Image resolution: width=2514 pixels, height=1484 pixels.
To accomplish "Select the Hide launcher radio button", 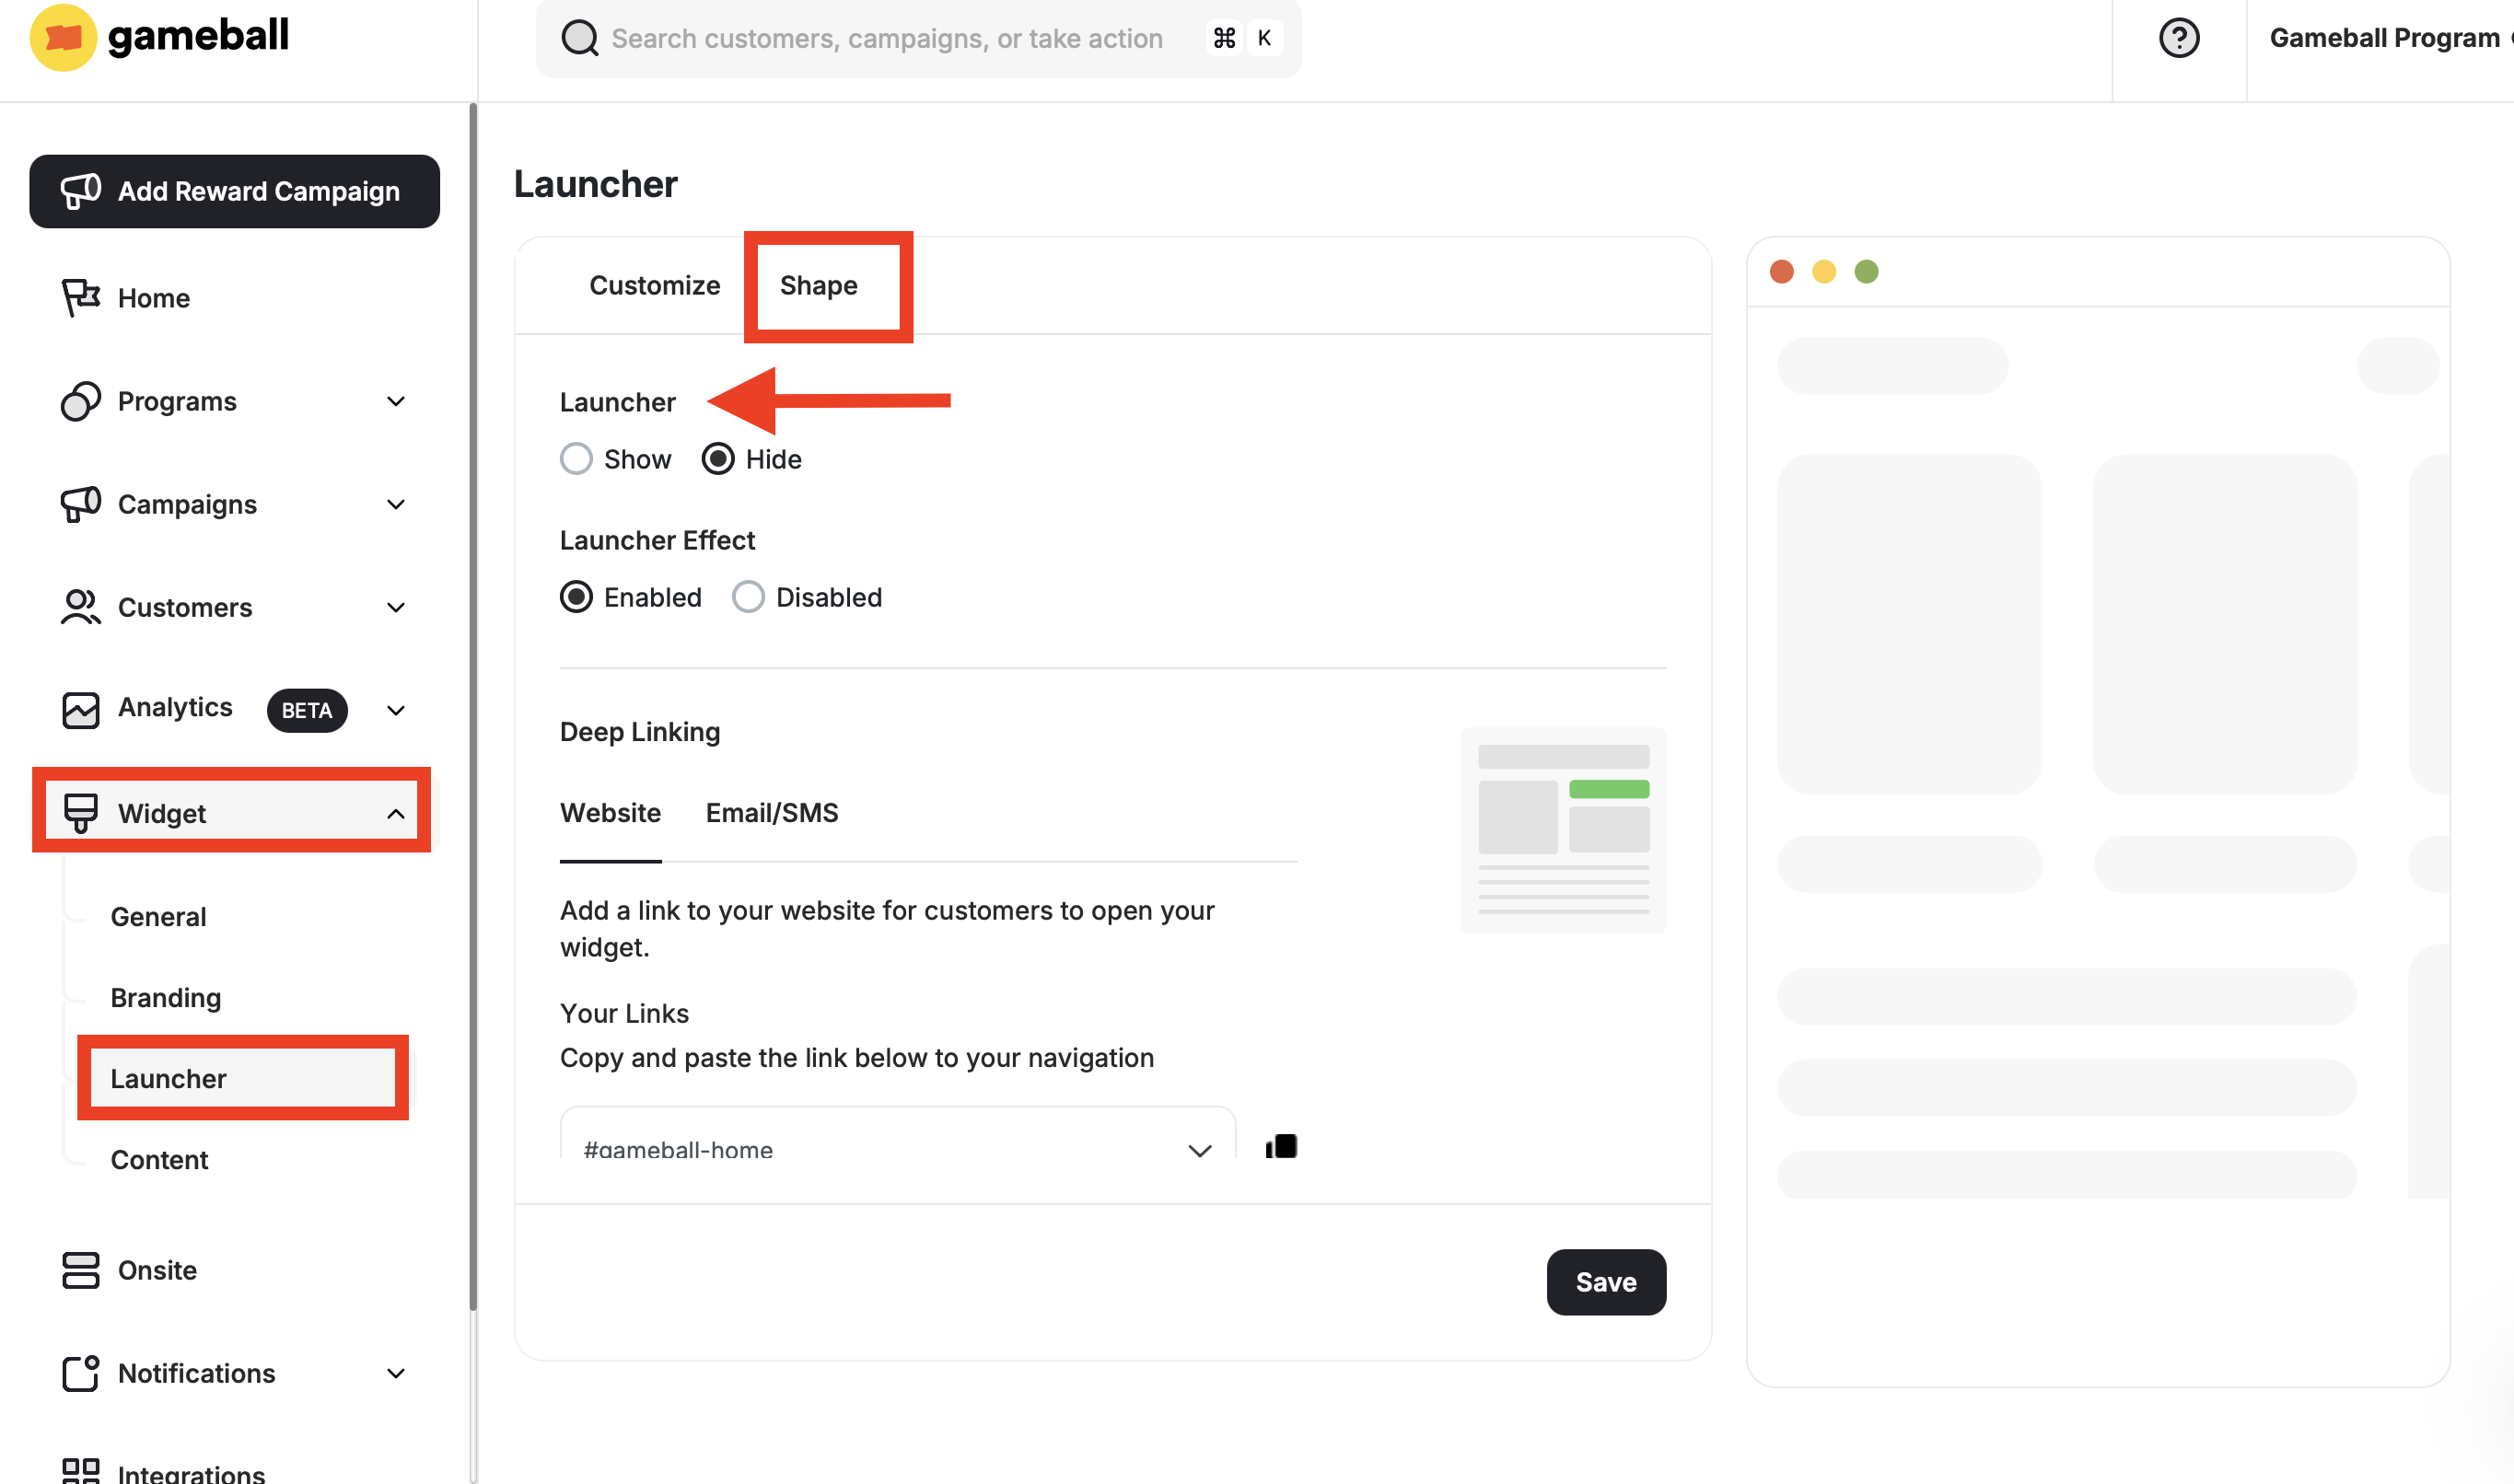I will pos(718,459).
